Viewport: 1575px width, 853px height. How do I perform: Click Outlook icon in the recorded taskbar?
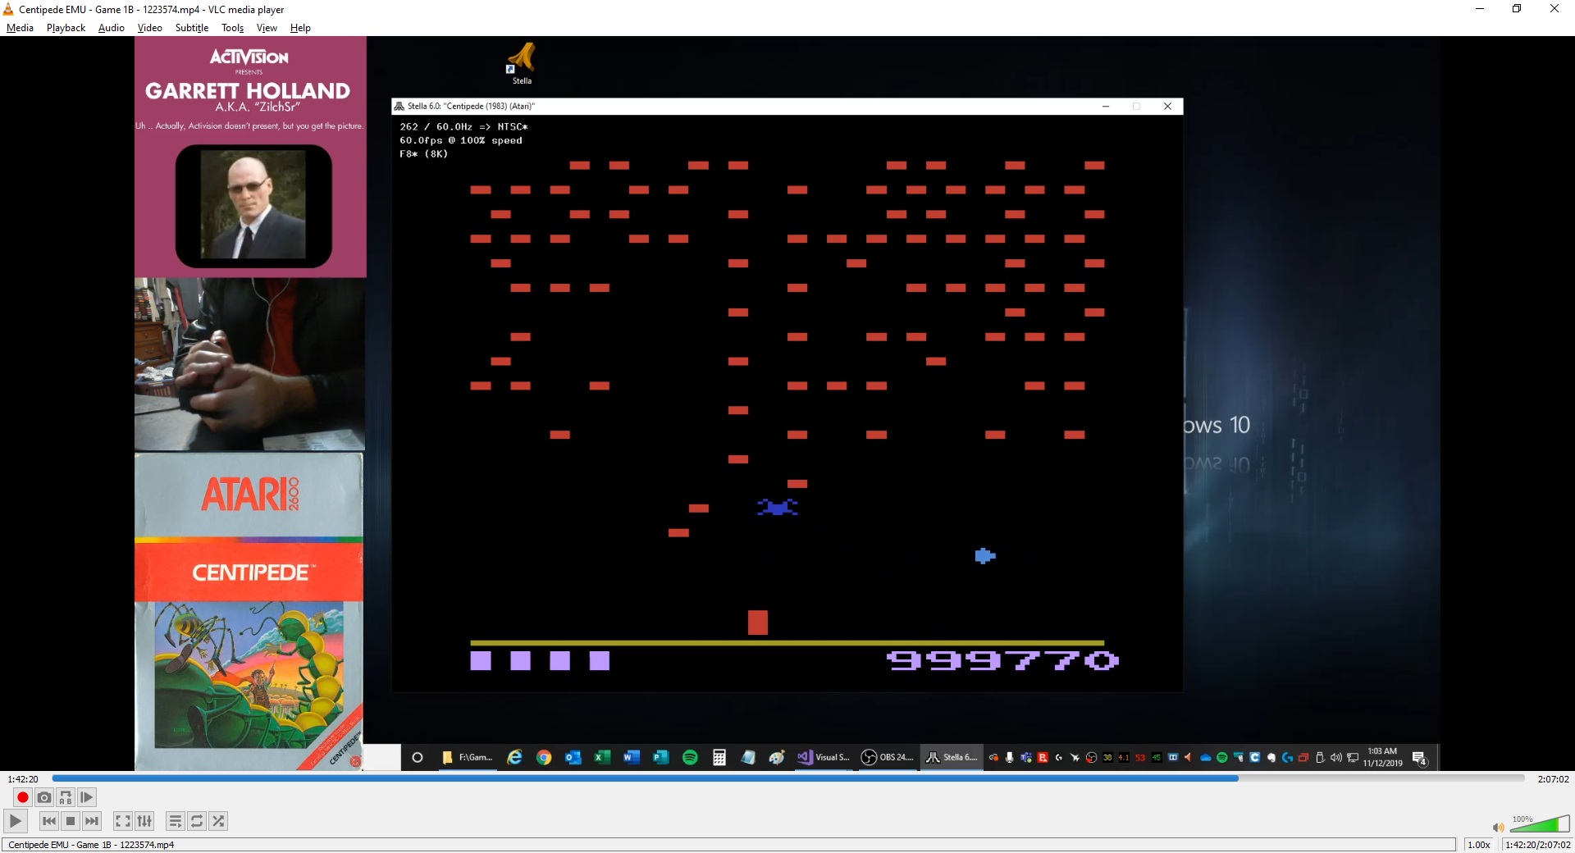[x=573, y=757]
